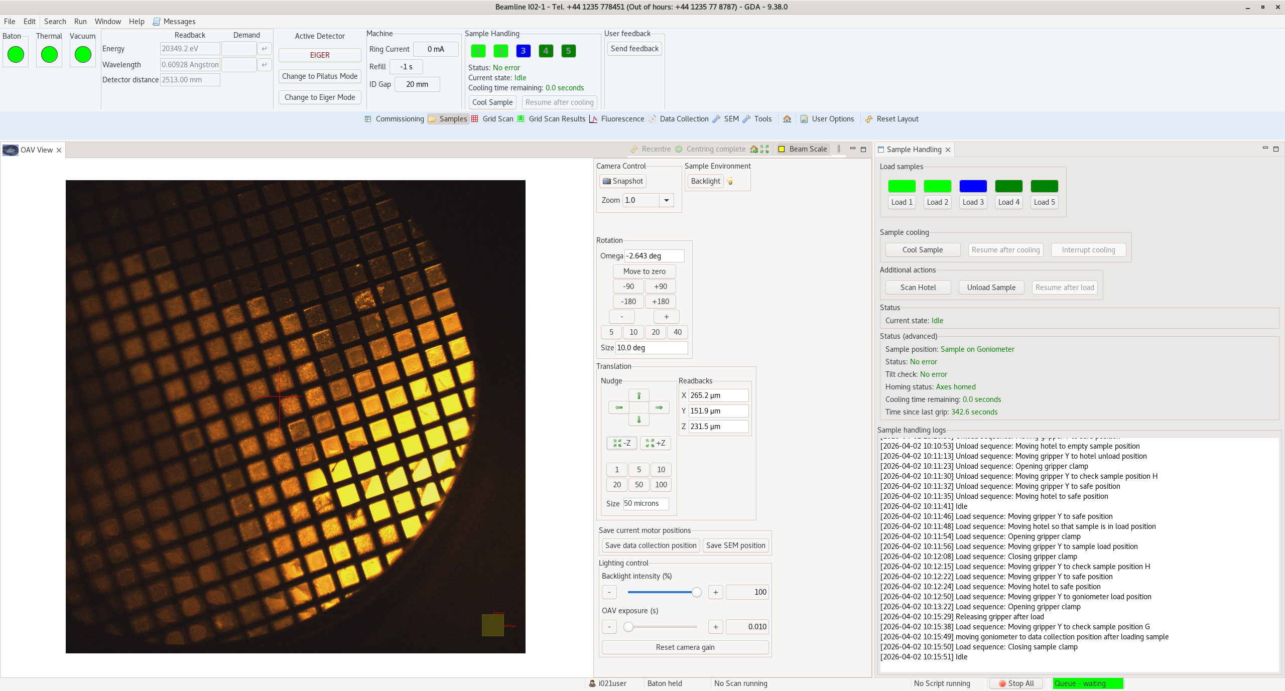
Task: Toggle the Backlight button
Action: tap(705, 181)
